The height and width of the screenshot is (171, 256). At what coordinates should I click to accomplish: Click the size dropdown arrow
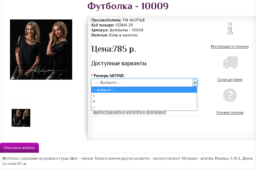(195, 82)
